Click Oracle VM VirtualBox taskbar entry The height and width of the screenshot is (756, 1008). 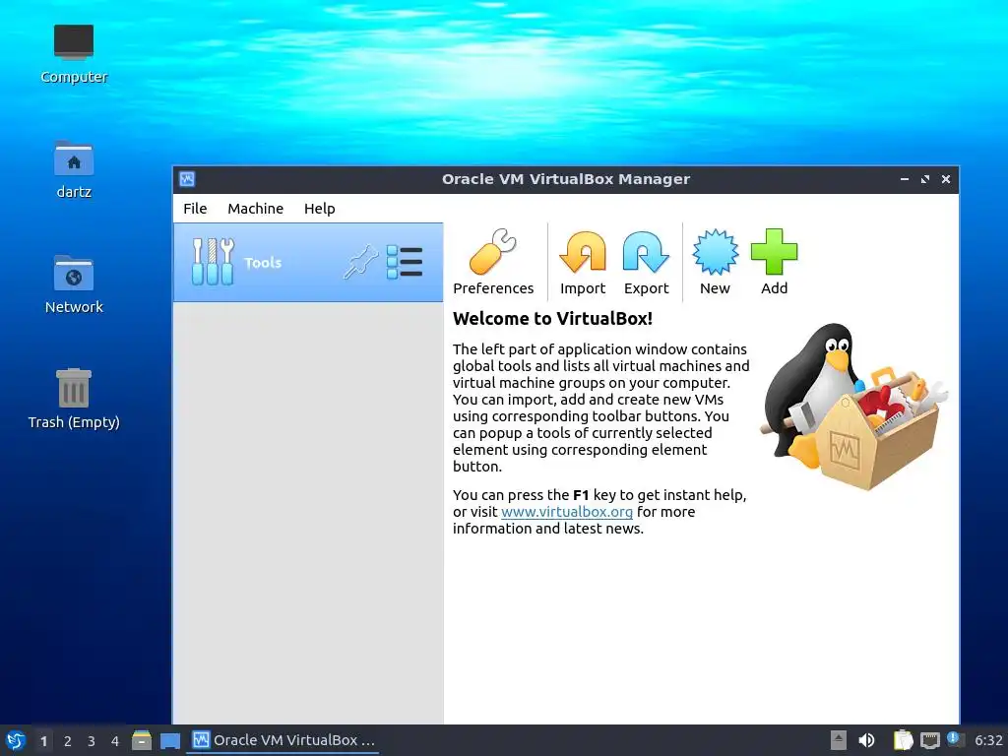tap(283, 740)
